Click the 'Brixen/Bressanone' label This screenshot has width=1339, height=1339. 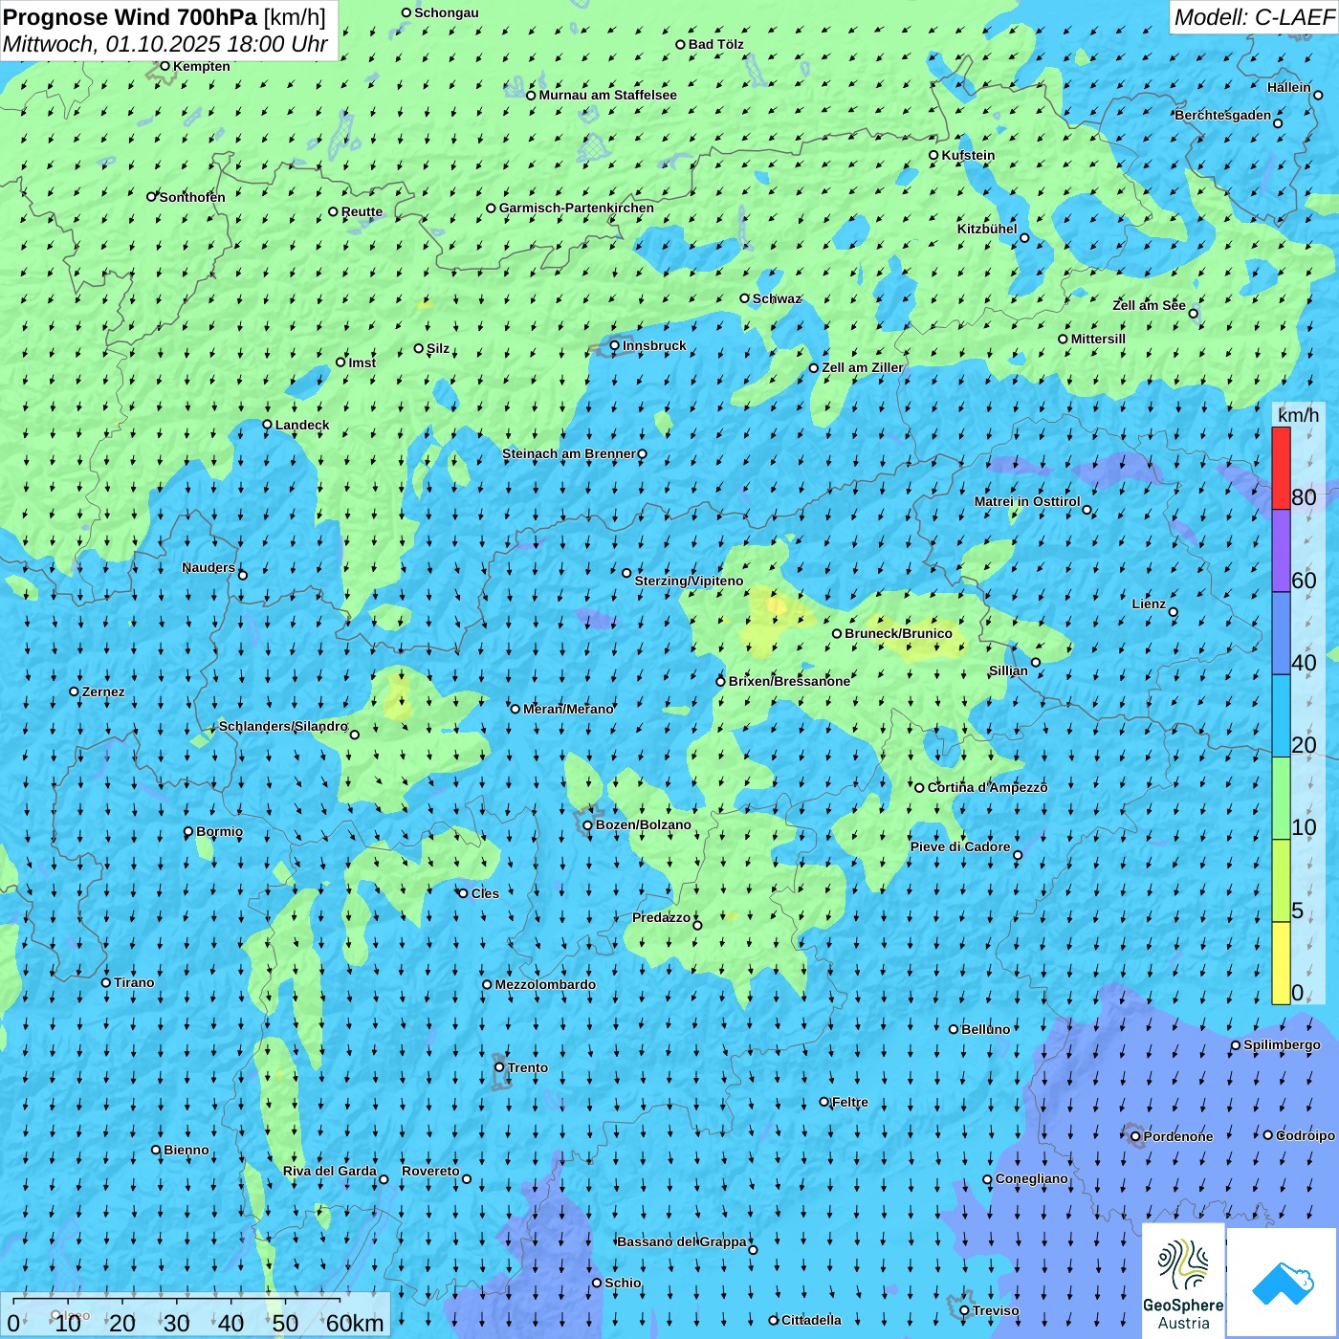tap(789, 681)
